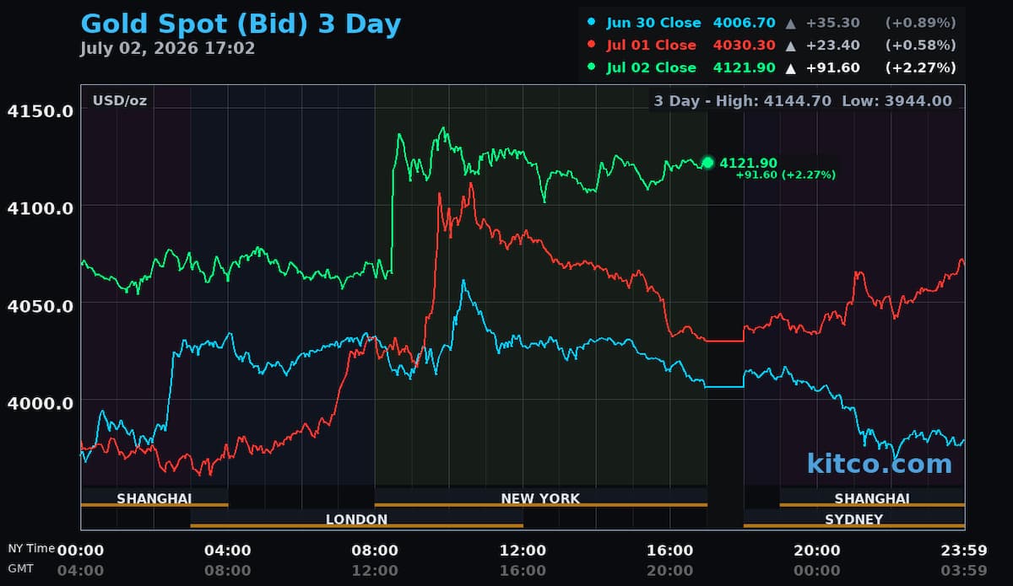
Task: Click the 12:00 NY Time axis label
Action: tap(523, 551)
